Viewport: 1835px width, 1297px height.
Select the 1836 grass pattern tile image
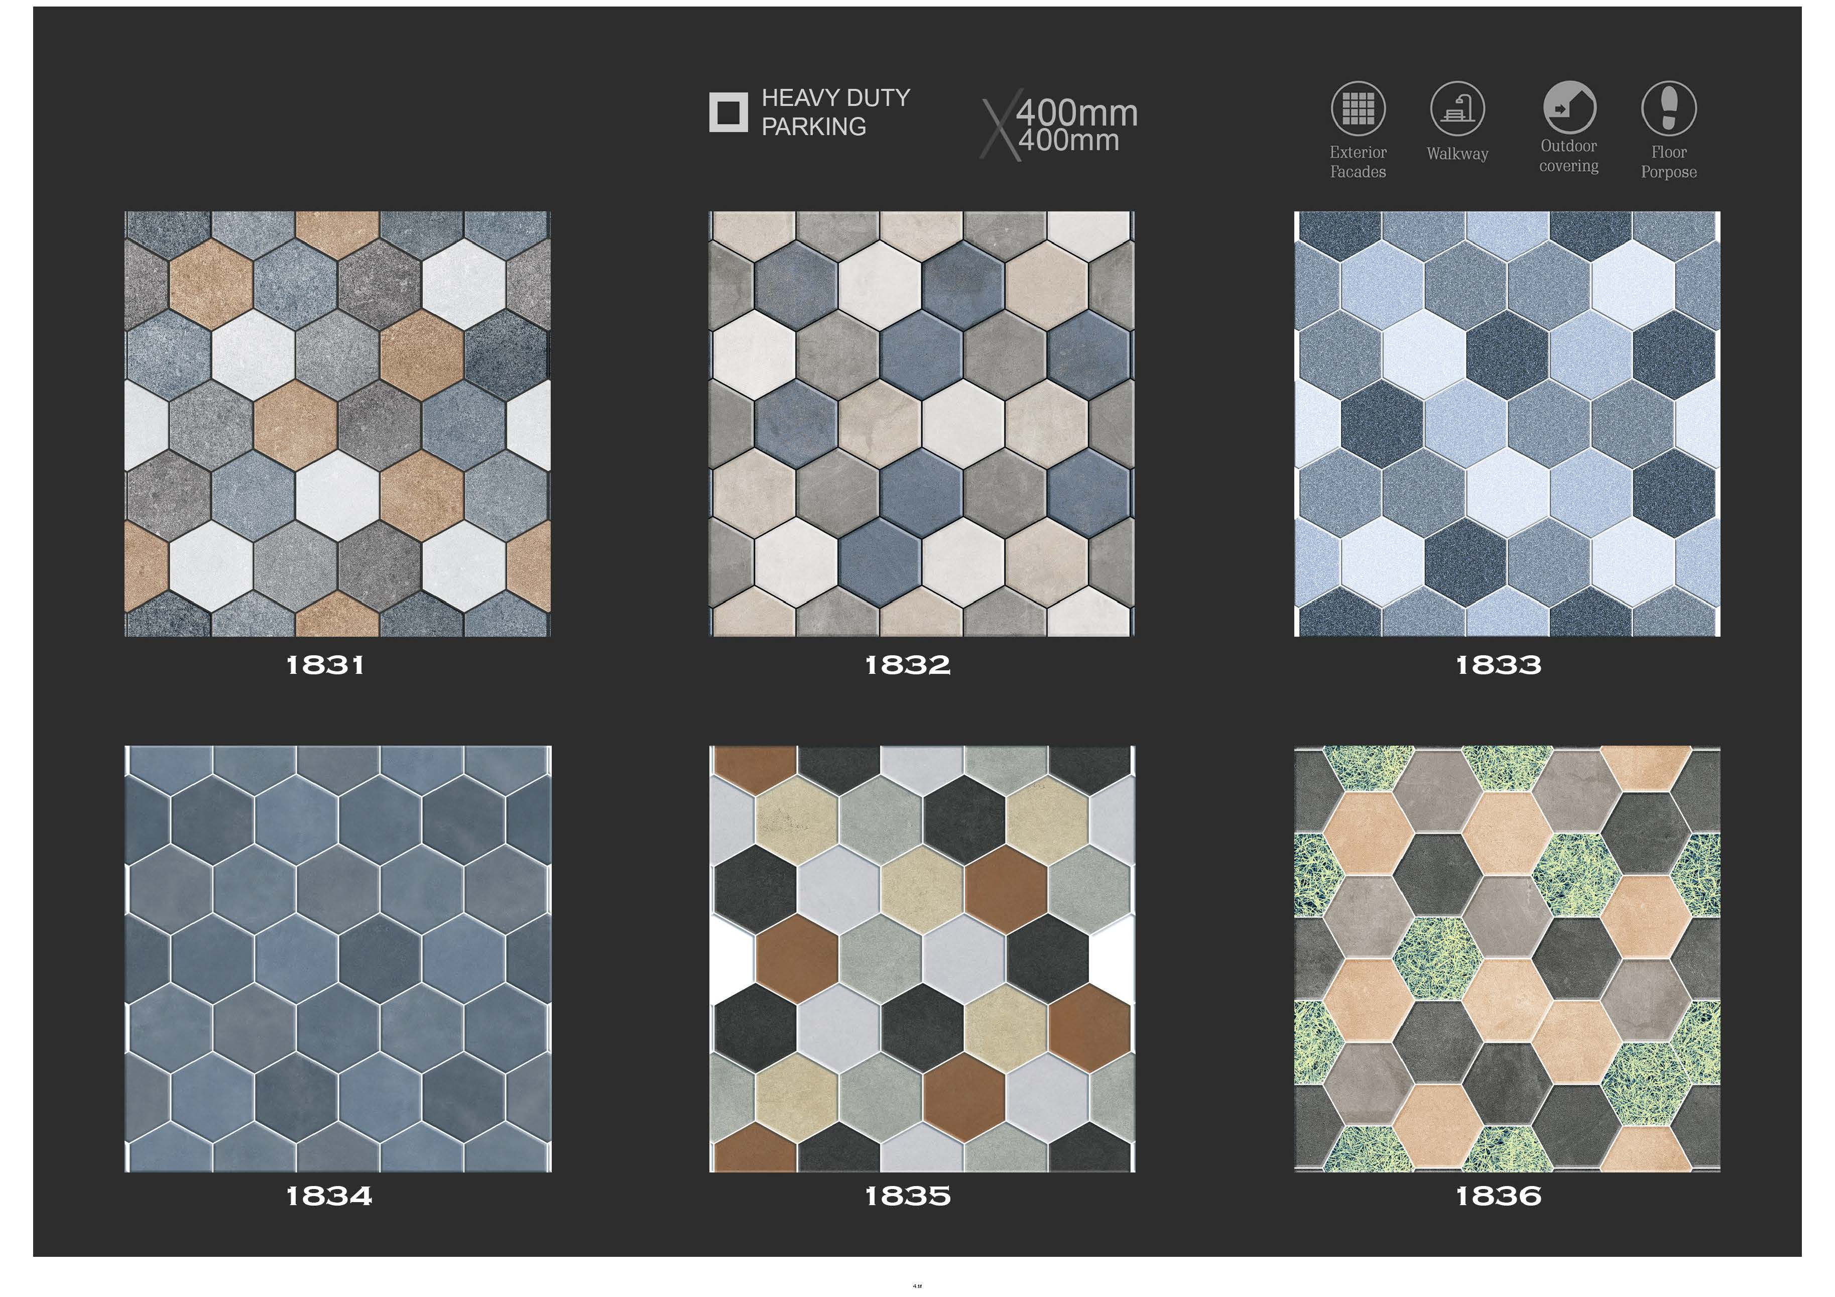click(1507, 959)
